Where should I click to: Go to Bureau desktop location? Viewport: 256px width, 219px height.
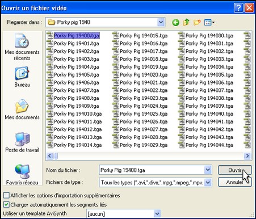coord(22,77)
